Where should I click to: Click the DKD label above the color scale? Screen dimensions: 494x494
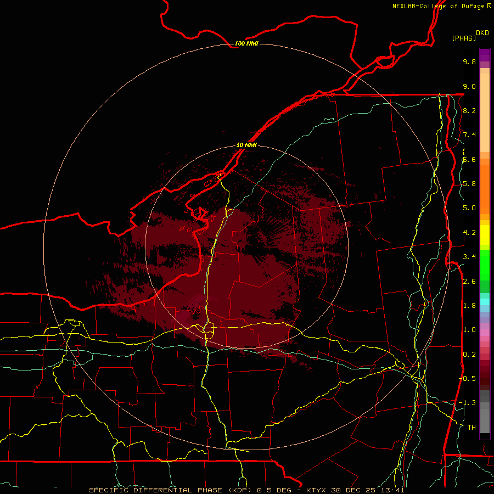pos(482,33)
